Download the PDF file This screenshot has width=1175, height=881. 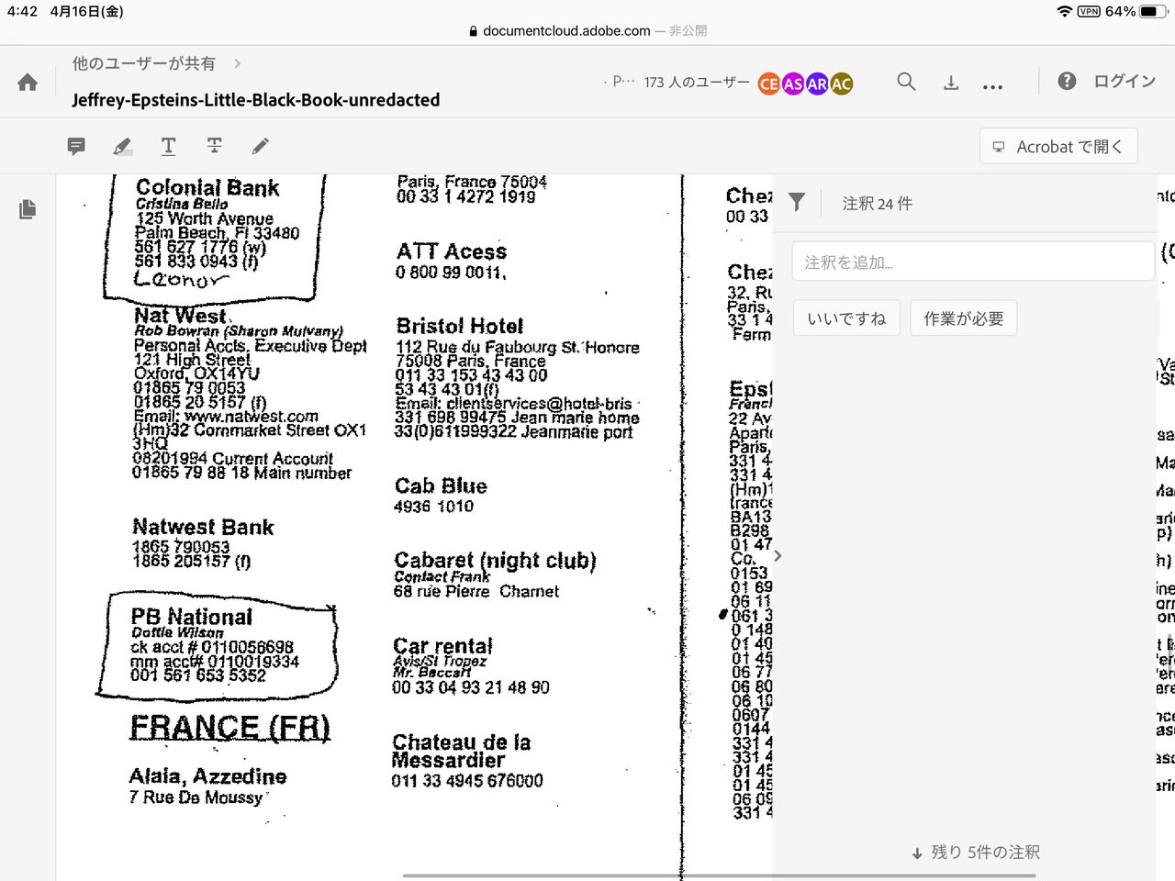pyautogui.click(x=951, y=83)
